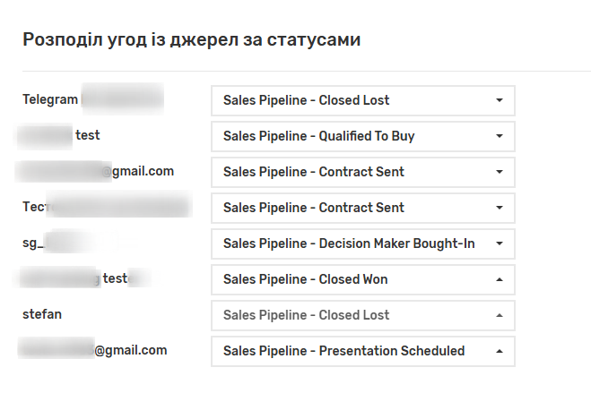Click the arrow beside Presentation Scheduled
Screen dimensions: 591x393
click(500, 351)
